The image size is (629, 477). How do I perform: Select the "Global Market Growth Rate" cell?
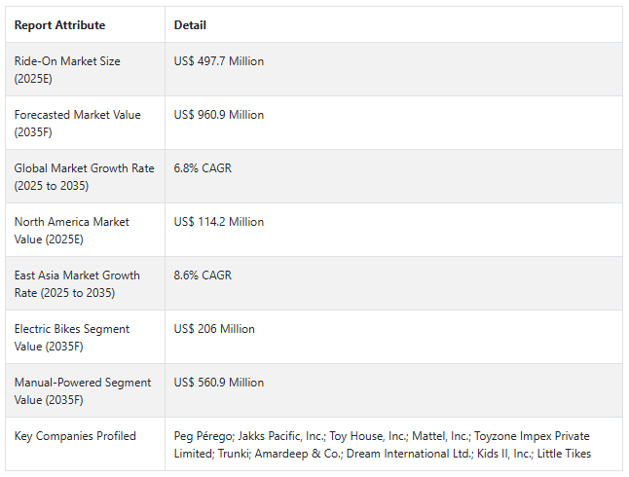click(x=84, y=176)
